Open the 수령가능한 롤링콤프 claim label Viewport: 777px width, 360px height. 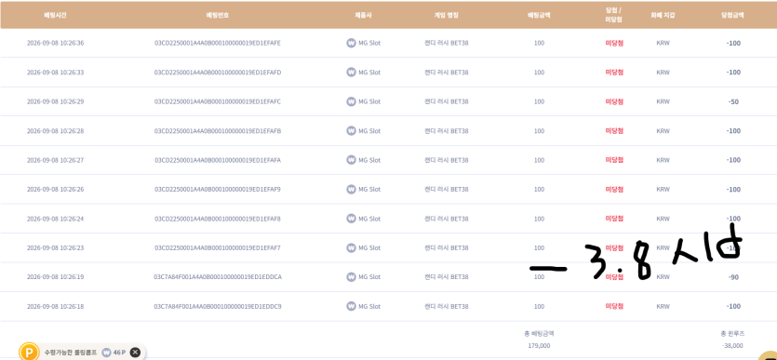click(x=71, y=353)
